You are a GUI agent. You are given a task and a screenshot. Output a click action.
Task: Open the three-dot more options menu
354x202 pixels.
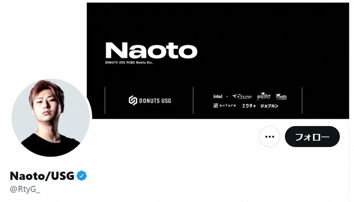point(269,136)
